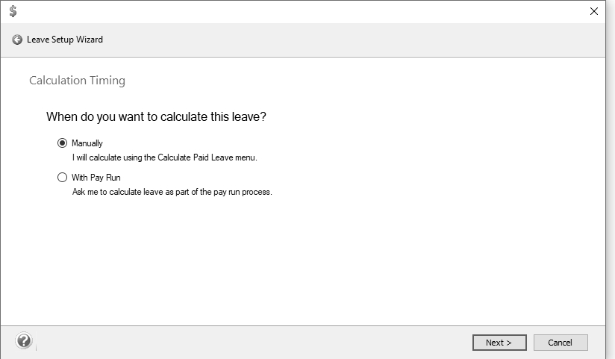Viewport: 615px width, 359px height.
Task: Click the back arrow icon beside Leave Setup Wizard
Action: 17,40
